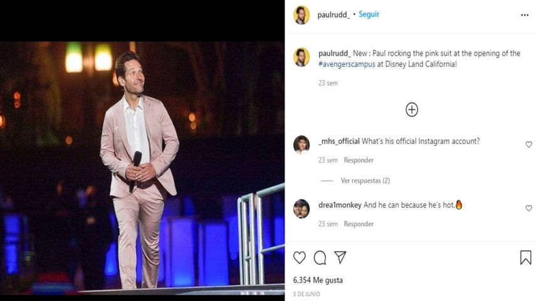Open the comment bubble icon

click(x=320, y=257)
